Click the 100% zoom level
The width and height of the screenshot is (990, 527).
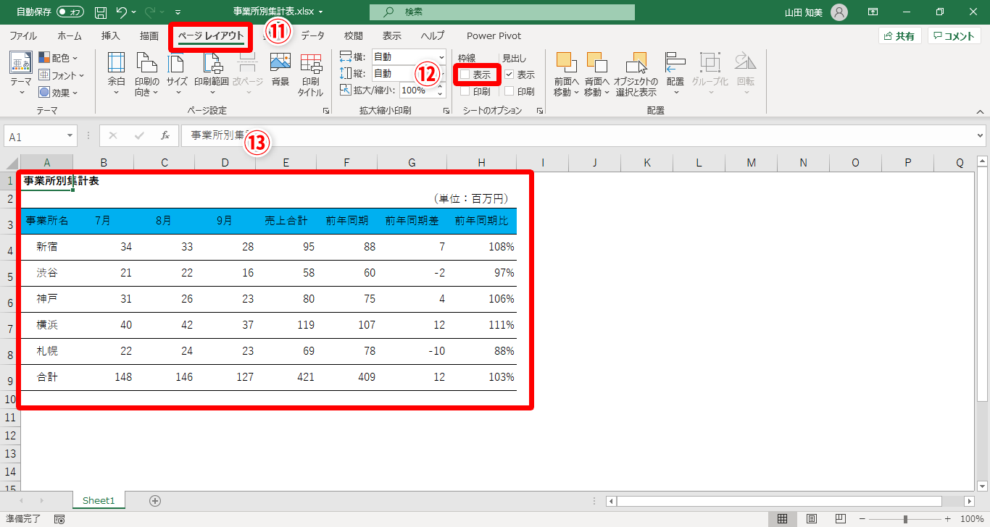click(x=971, y=519)
